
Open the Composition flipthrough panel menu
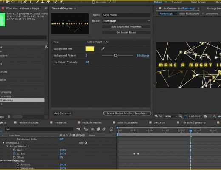[198, 8]
